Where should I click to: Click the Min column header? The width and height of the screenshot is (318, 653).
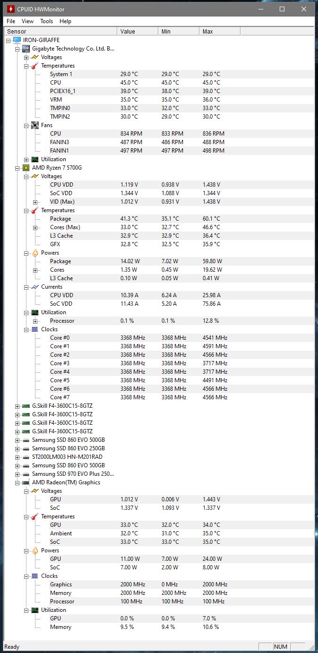[x=179, y=32]
